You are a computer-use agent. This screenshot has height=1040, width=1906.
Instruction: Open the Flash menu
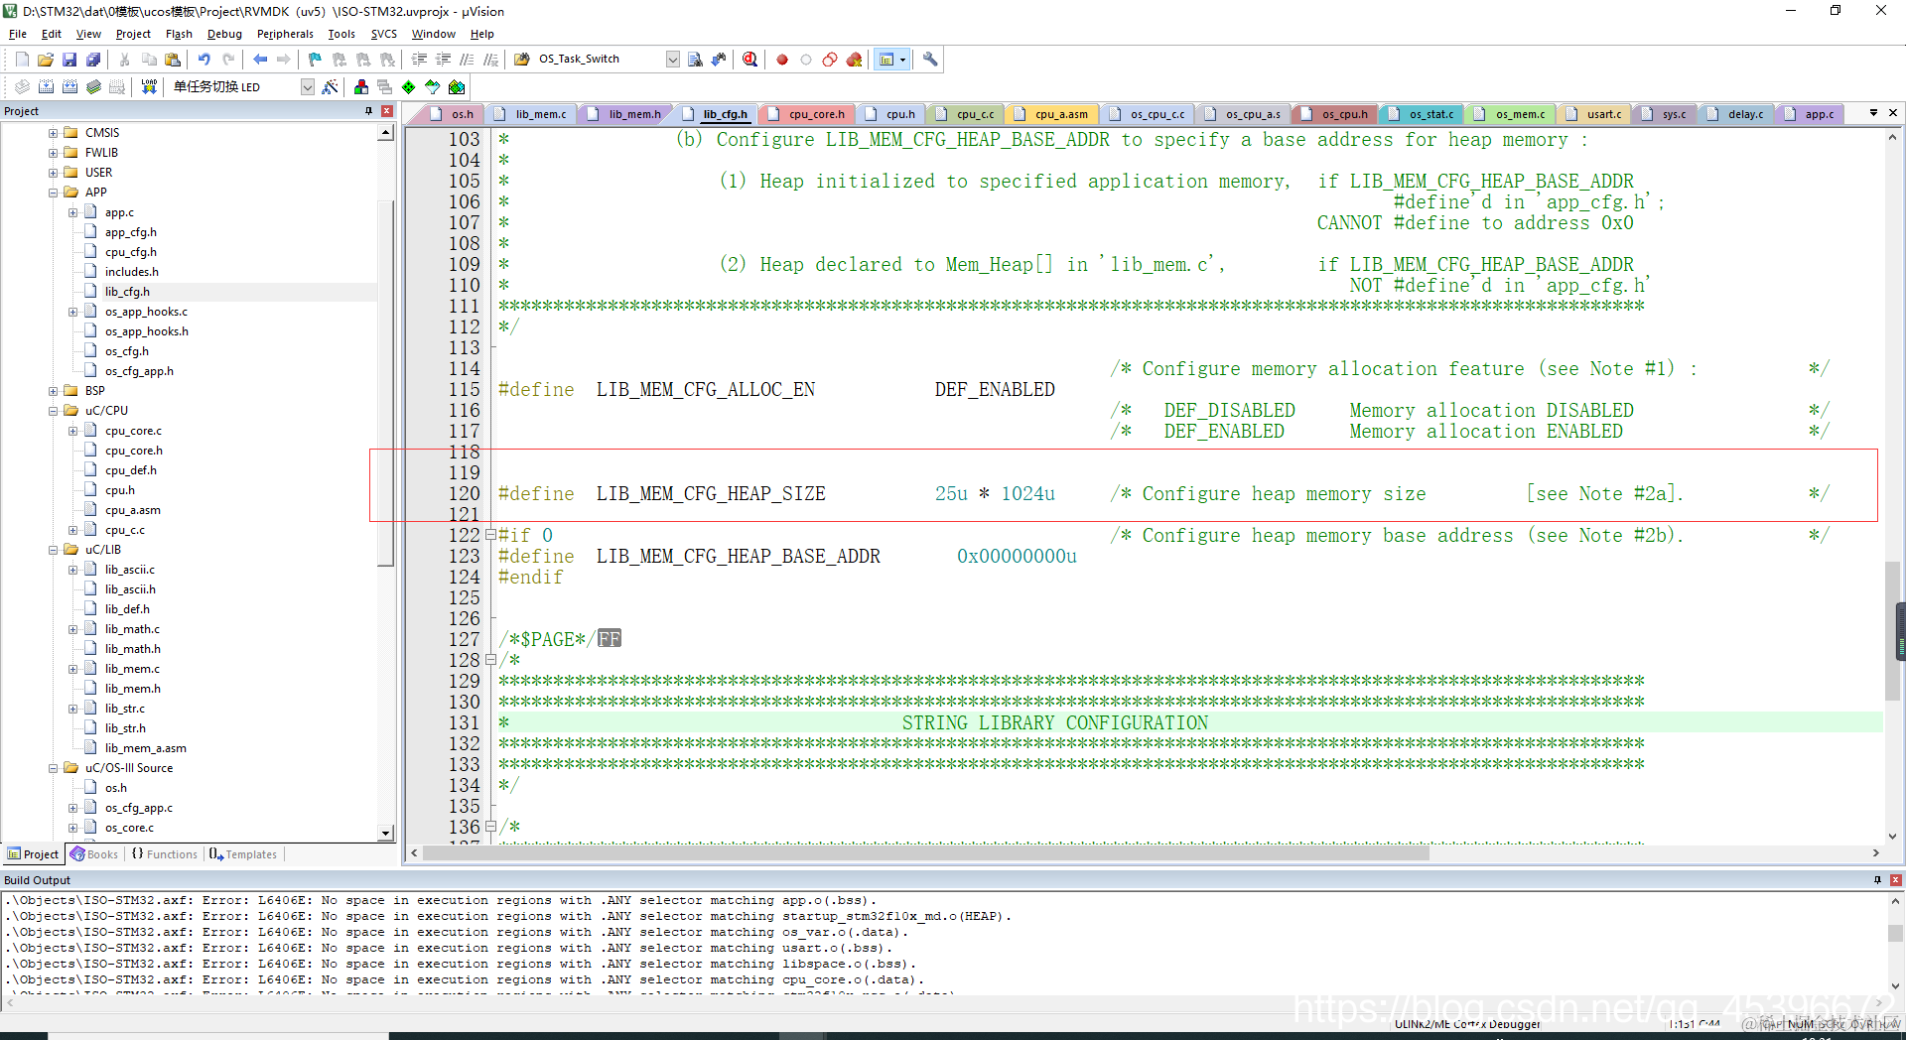click(179, 34)
